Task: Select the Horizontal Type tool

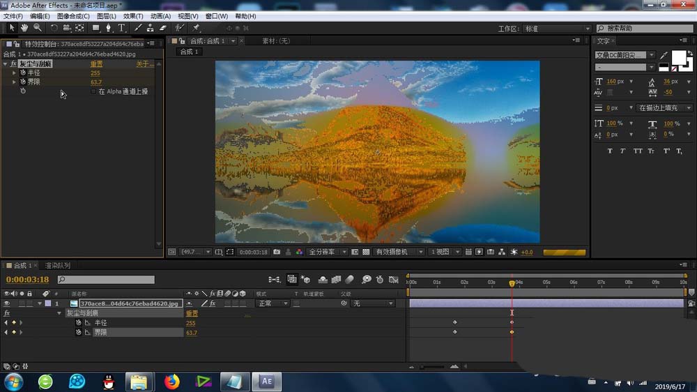Action: [121, 28]
